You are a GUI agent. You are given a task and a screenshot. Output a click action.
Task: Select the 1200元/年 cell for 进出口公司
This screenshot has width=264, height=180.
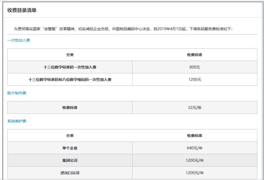(195, 173)
